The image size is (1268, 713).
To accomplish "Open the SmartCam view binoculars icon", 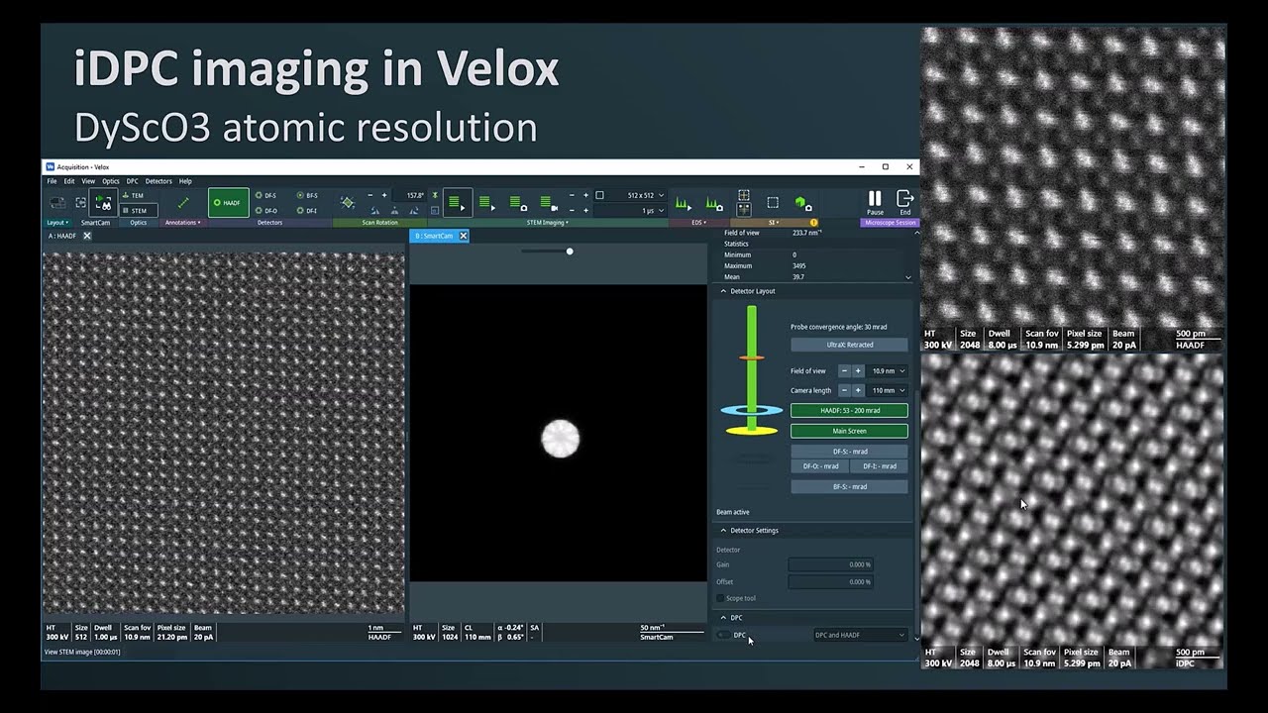I will click(103, 202).
